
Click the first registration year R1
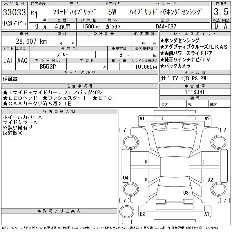[34, 14]
